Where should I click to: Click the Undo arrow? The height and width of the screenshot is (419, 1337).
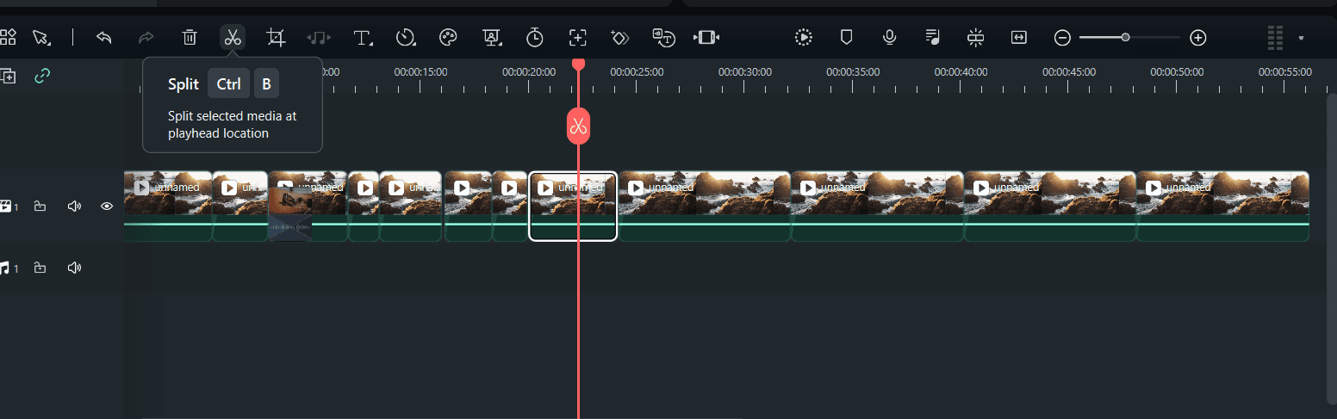pyautogui.click(x=104, y=37)
